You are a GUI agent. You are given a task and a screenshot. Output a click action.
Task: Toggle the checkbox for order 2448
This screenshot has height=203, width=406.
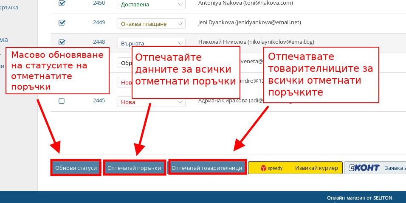point(62,42)
